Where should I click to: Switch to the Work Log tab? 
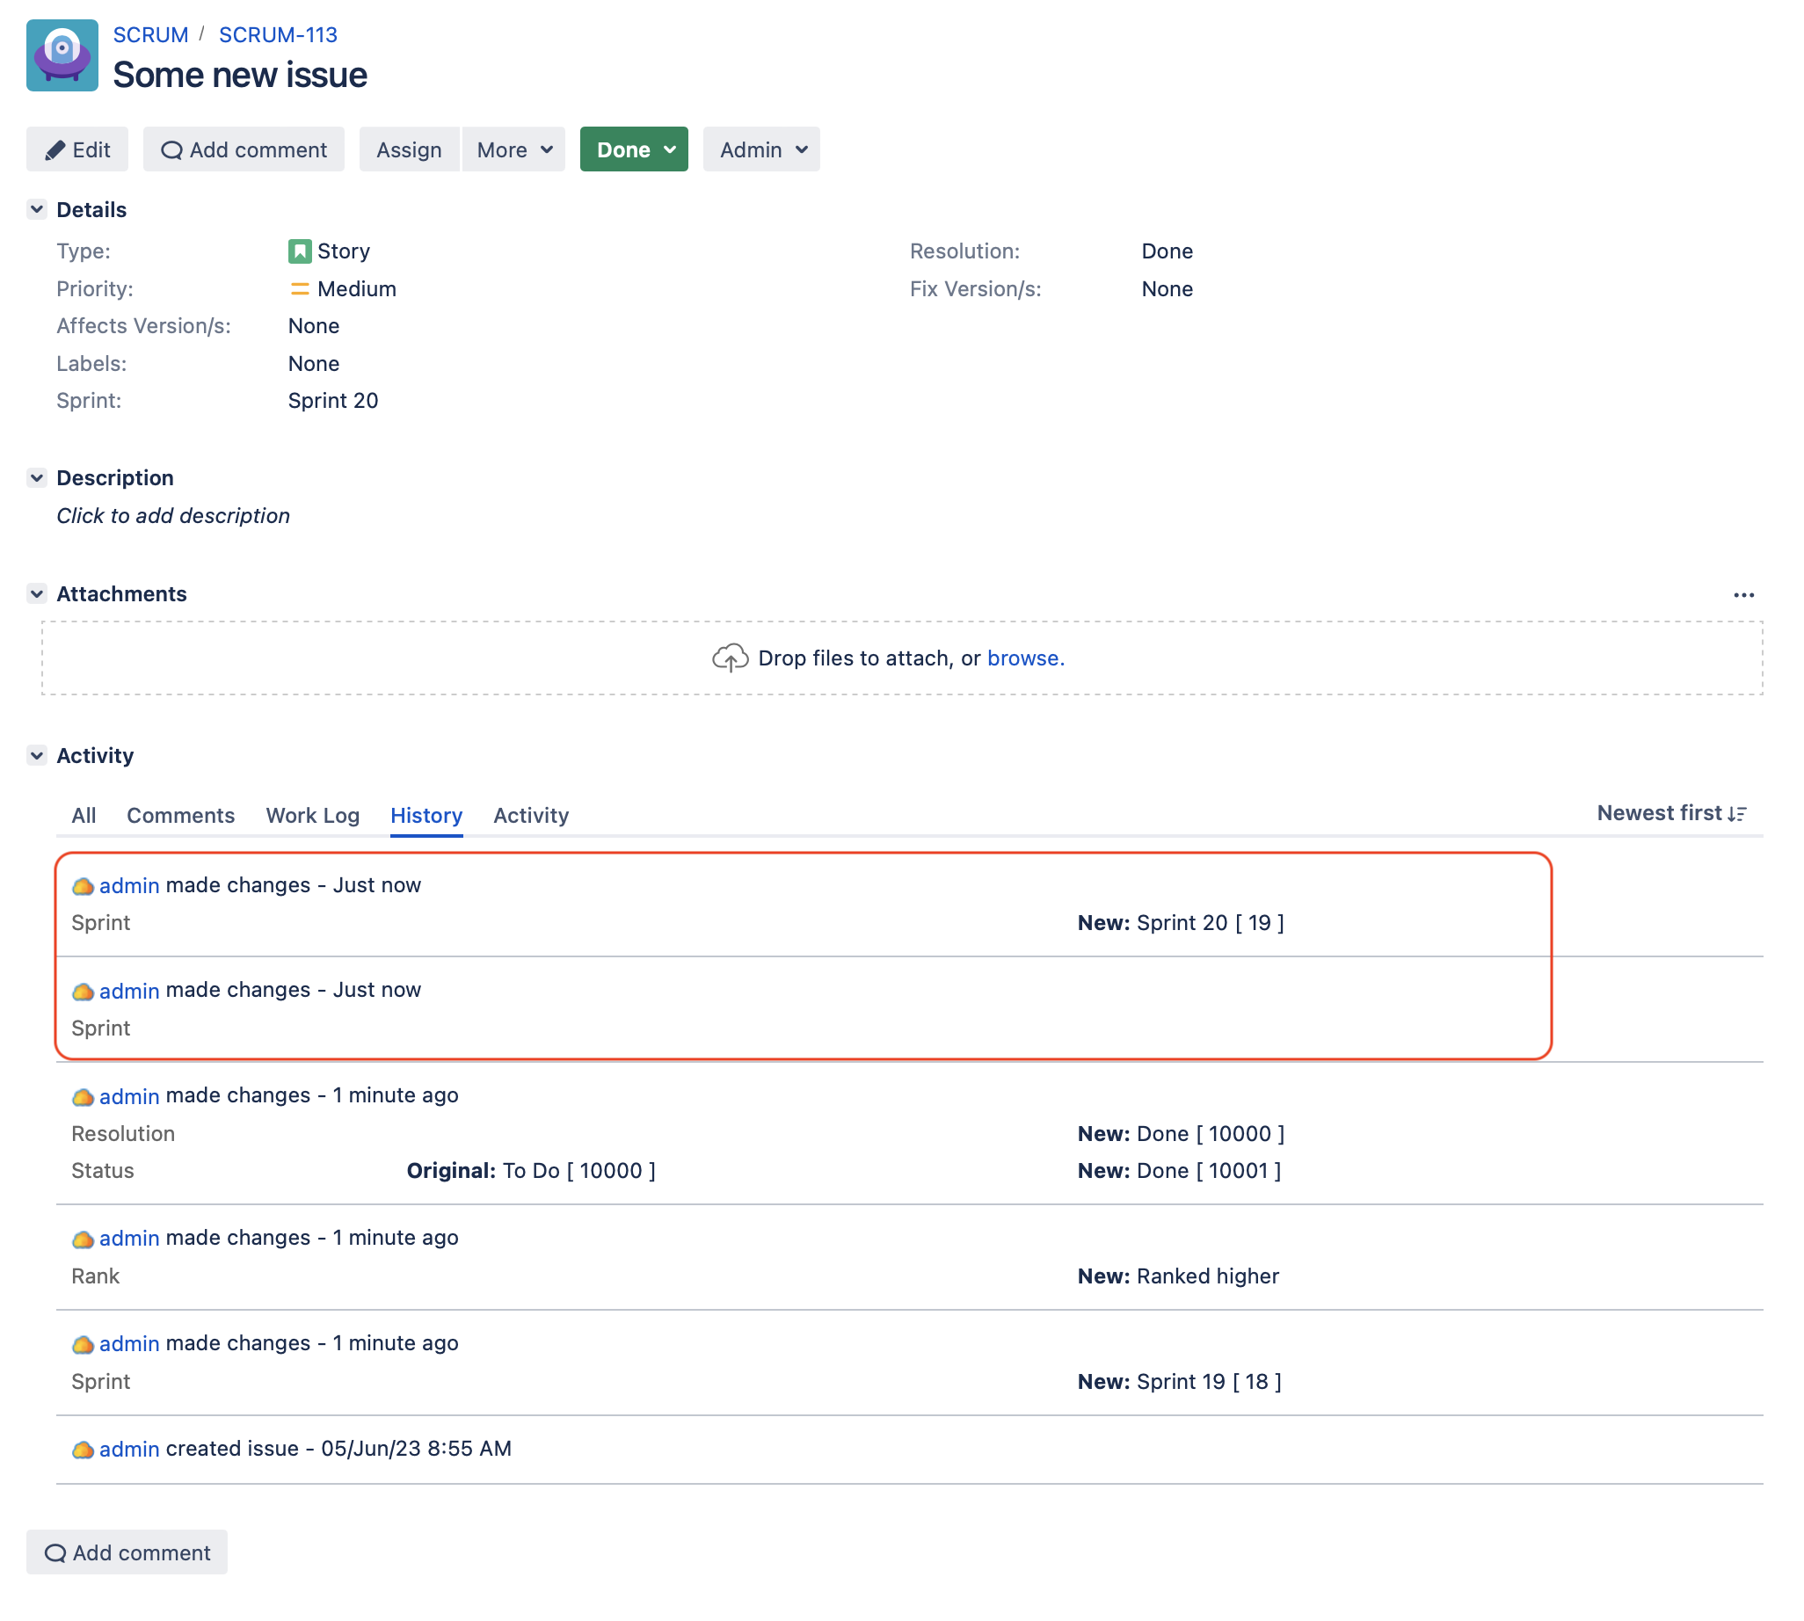[x=312, y=815]
